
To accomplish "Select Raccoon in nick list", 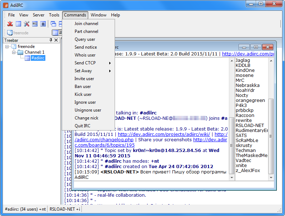I will (x=245, y=116).
